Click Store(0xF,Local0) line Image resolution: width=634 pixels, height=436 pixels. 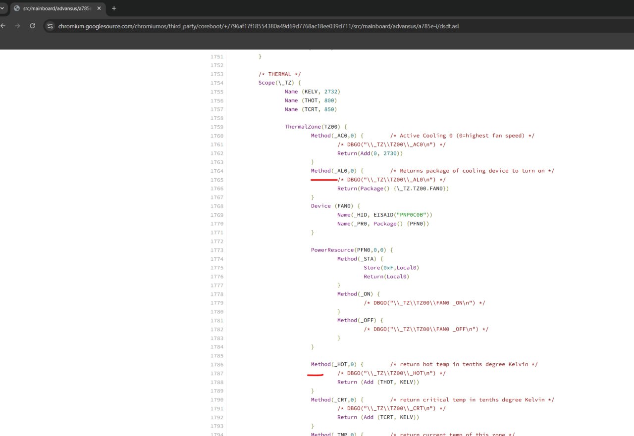392,268
